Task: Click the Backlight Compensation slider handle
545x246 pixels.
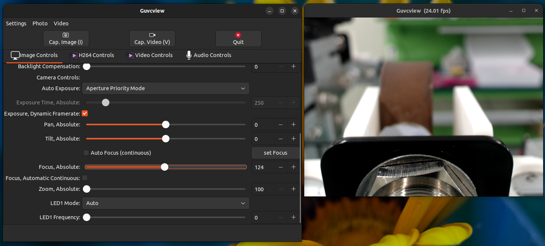Action: click(x=87, y=66)
